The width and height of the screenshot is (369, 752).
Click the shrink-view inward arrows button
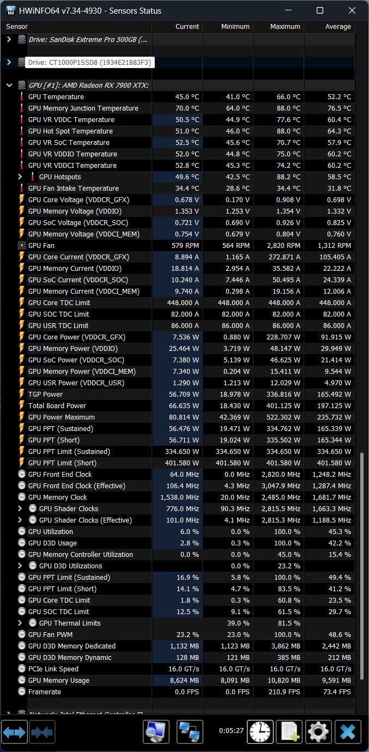[42, 732]
